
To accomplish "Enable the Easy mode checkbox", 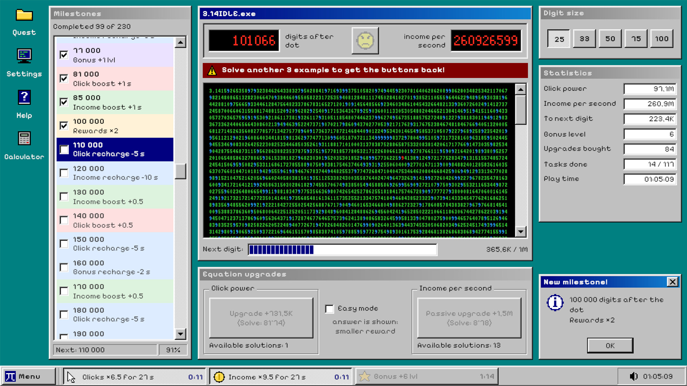I will (x=330, y=309).
